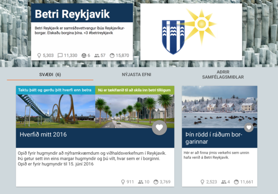Open the palm tree street image
Image resolution: width=278 pixels, height=194 pixels.
[135, 111]
